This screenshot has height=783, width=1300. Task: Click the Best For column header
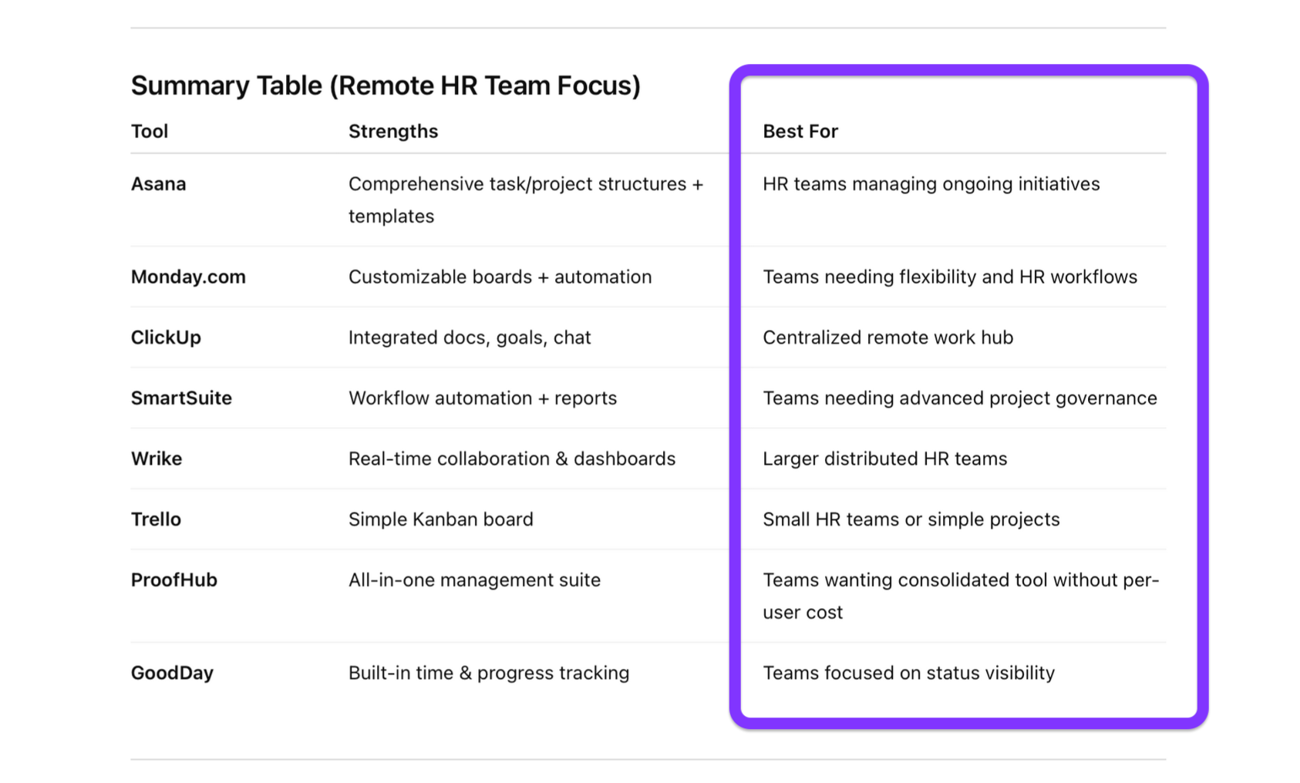(x=800, y=132)
